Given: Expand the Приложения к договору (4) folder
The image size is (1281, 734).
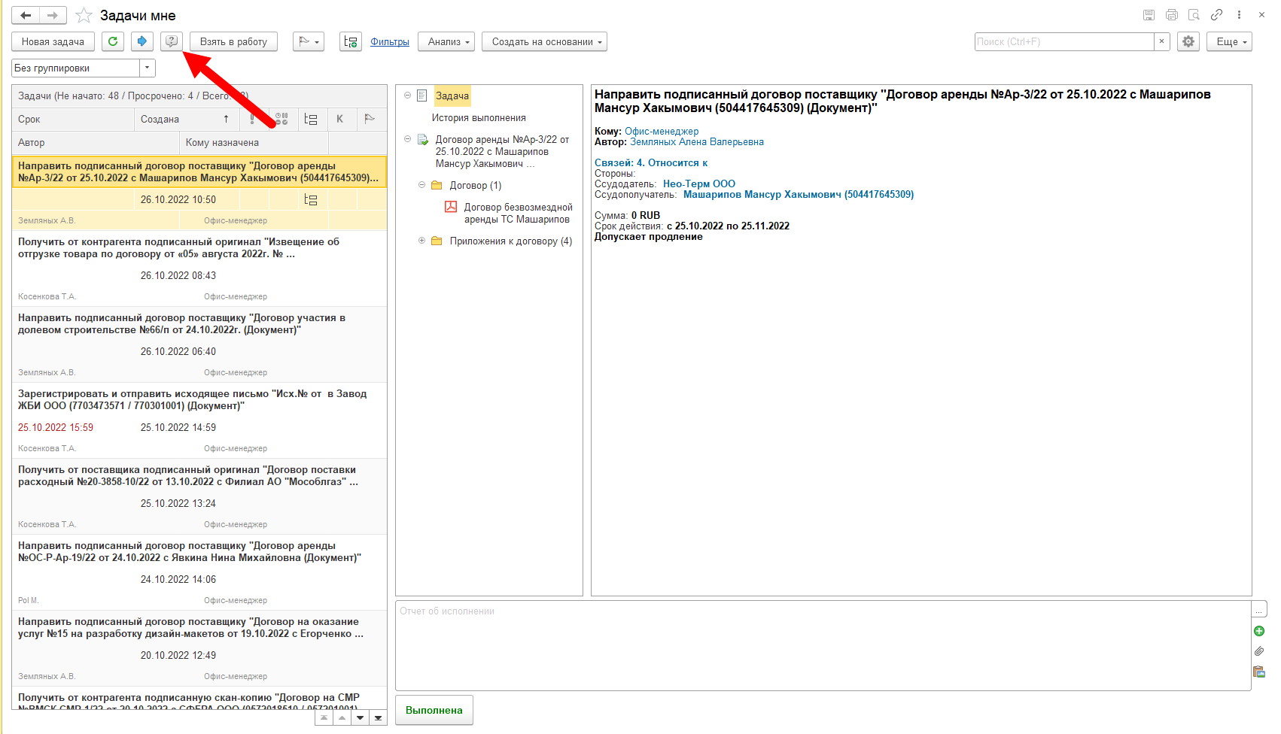Looking at the screenshot, I should [421, 241].
